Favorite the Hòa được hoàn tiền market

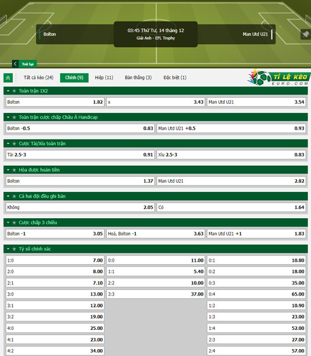(15, 170)
